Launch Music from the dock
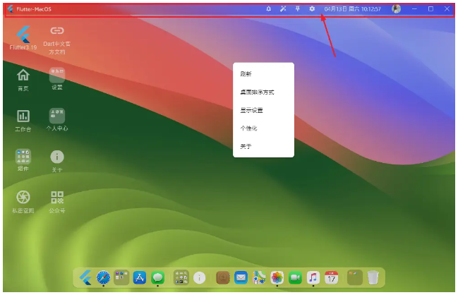Screen dimensions: 458x295 tap(313, 277)
